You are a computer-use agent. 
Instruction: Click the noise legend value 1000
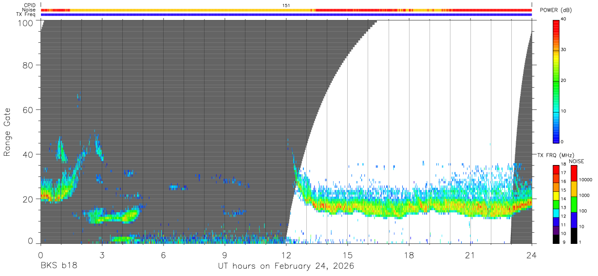point(585,195)
